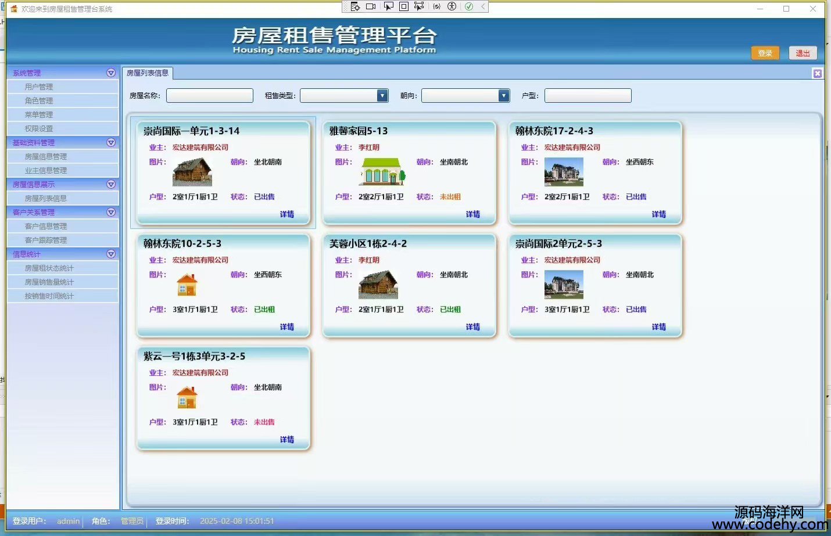Click the orange 登录 button
This screenshot has height=536, width=831.
[765, 53]
